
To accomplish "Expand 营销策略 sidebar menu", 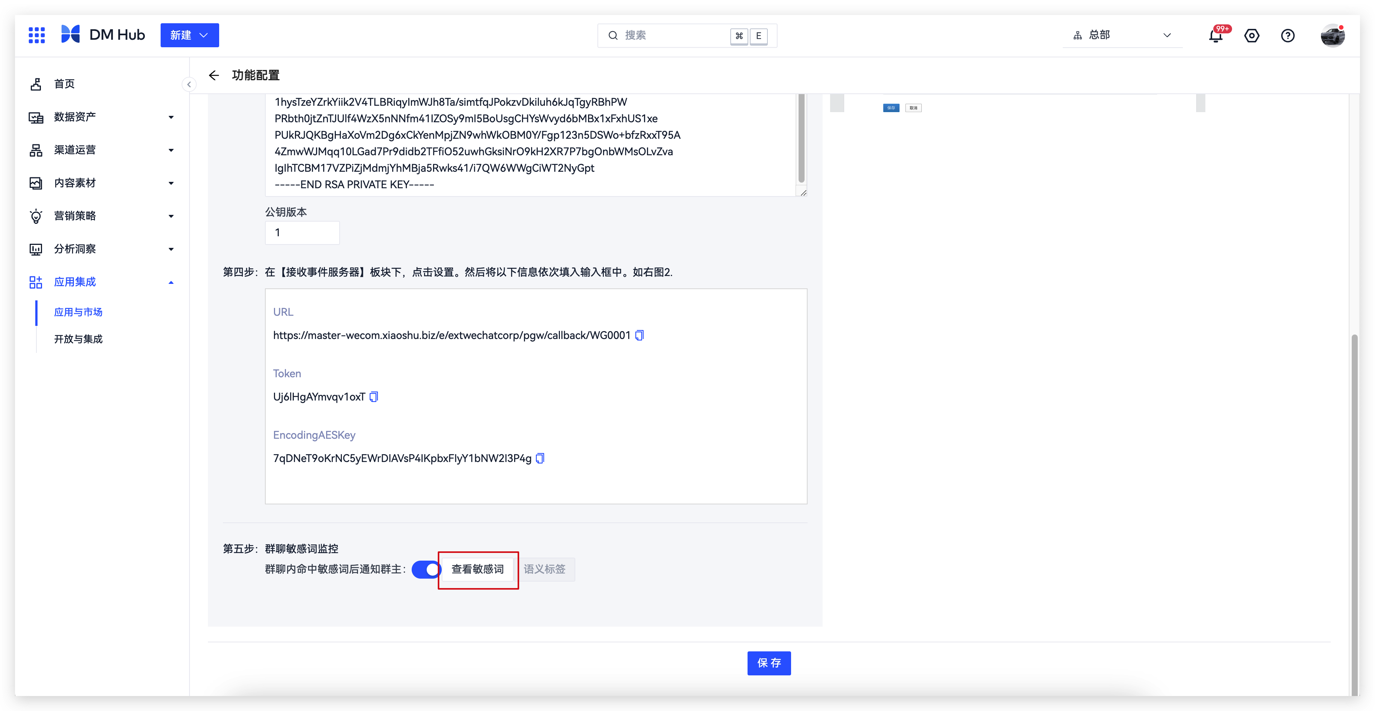I will (101, 216).
